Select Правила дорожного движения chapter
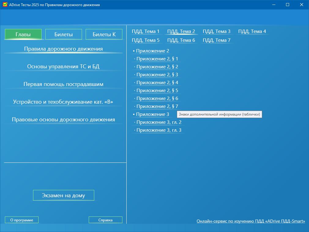309x232 pixels. (x=63, y=49)
